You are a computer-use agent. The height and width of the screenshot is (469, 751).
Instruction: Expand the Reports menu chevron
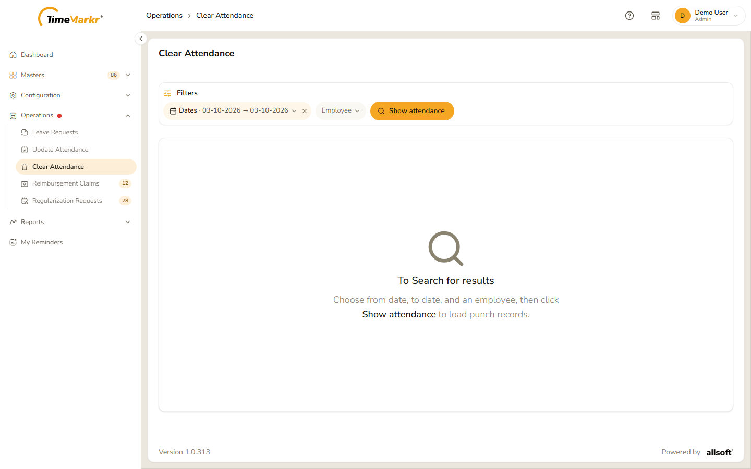[128, 222]
